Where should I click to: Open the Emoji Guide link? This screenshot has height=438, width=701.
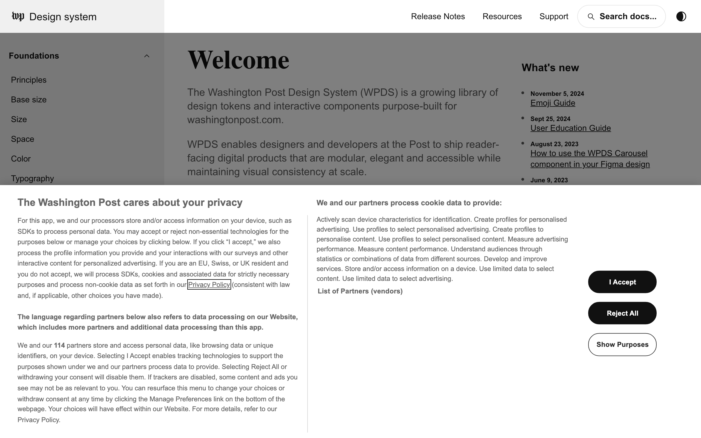pyautogui.click(x=553, y=103)
